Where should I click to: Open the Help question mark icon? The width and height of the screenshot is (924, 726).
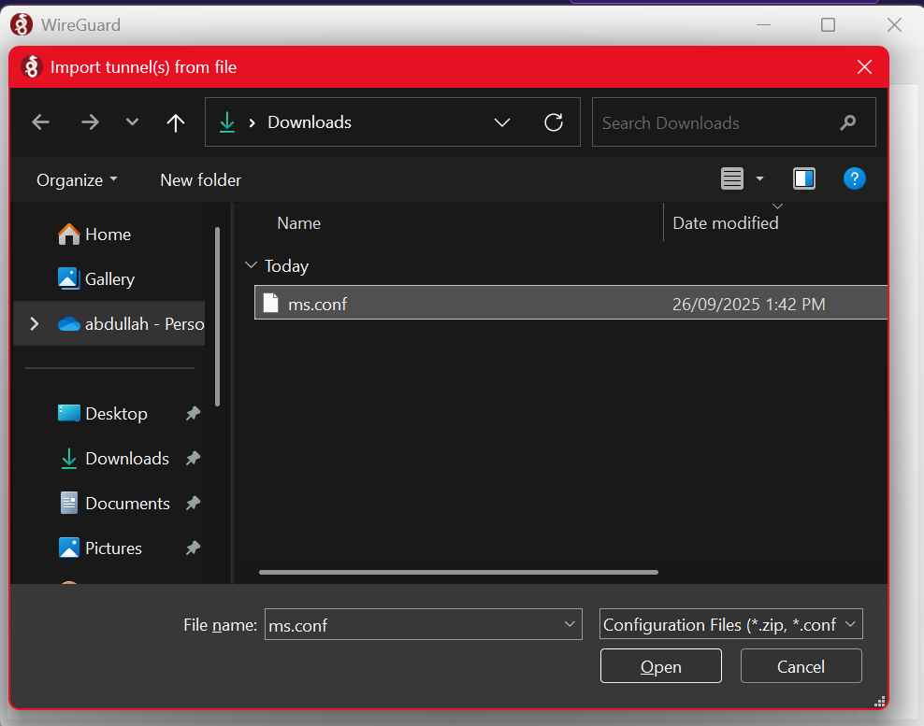point(854,178)
